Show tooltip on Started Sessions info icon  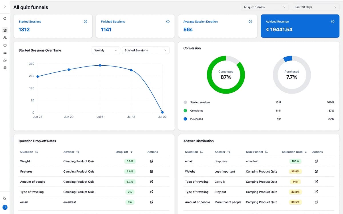pos(85,21)
